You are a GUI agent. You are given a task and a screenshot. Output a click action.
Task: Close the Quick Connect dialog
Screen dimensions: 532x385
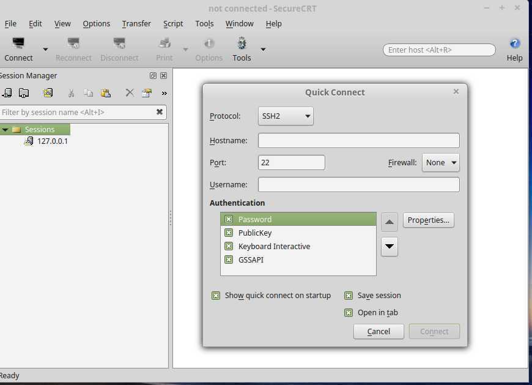pos(456,91)
